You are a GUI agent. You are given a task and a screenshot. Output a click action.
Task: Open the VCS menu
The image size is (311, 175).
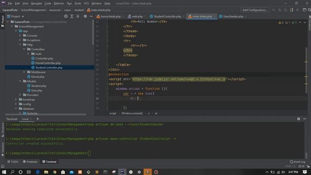pyautogui.click(x=86, y=3)
